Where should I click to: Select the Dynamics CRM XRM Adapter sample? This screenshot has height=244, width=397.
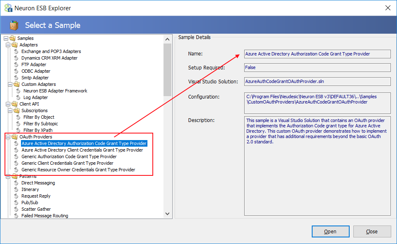point(49,58)
